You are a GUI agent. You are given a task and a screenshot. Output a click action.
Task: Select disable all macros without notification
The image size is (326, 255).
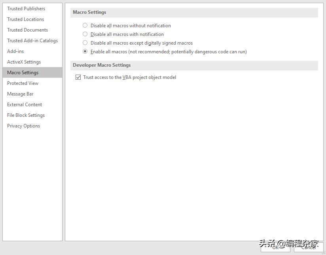pos(85,25)
